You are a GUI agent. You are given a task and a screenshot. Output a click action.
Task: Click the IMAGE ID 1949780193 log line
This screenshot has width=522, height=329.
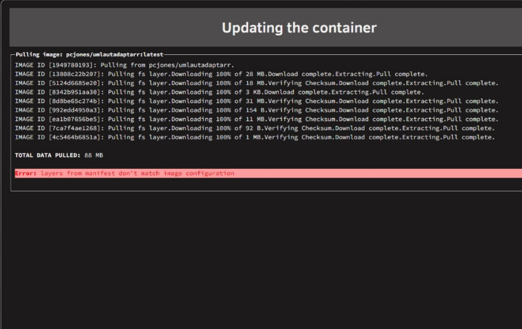coord(125,65)
